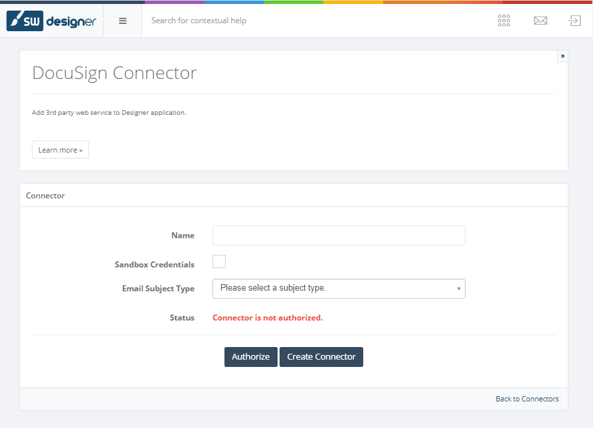Click the sign out icon
Viewport: 593px width, 428px height.
(x=575, y=21)
